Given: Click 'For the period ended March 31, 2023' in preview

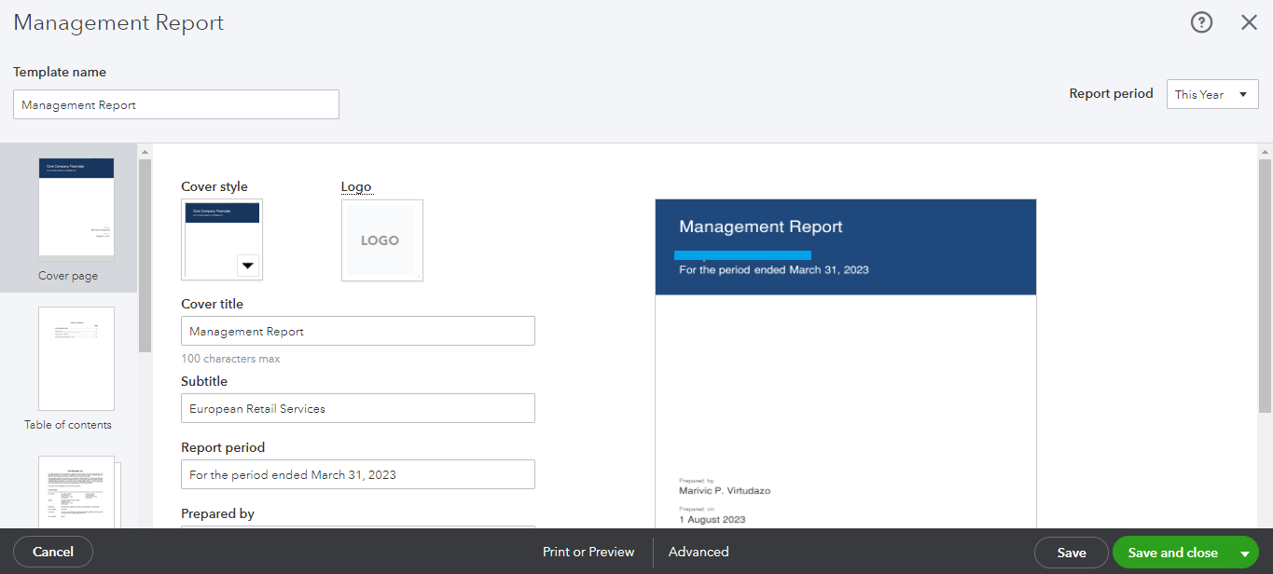Looking at the screenshot, I should pos(774,269).
